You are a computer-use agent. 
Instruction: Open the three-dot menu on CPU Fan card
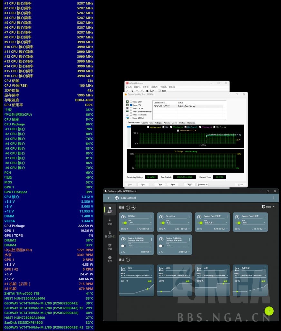[x=151, y=217]
